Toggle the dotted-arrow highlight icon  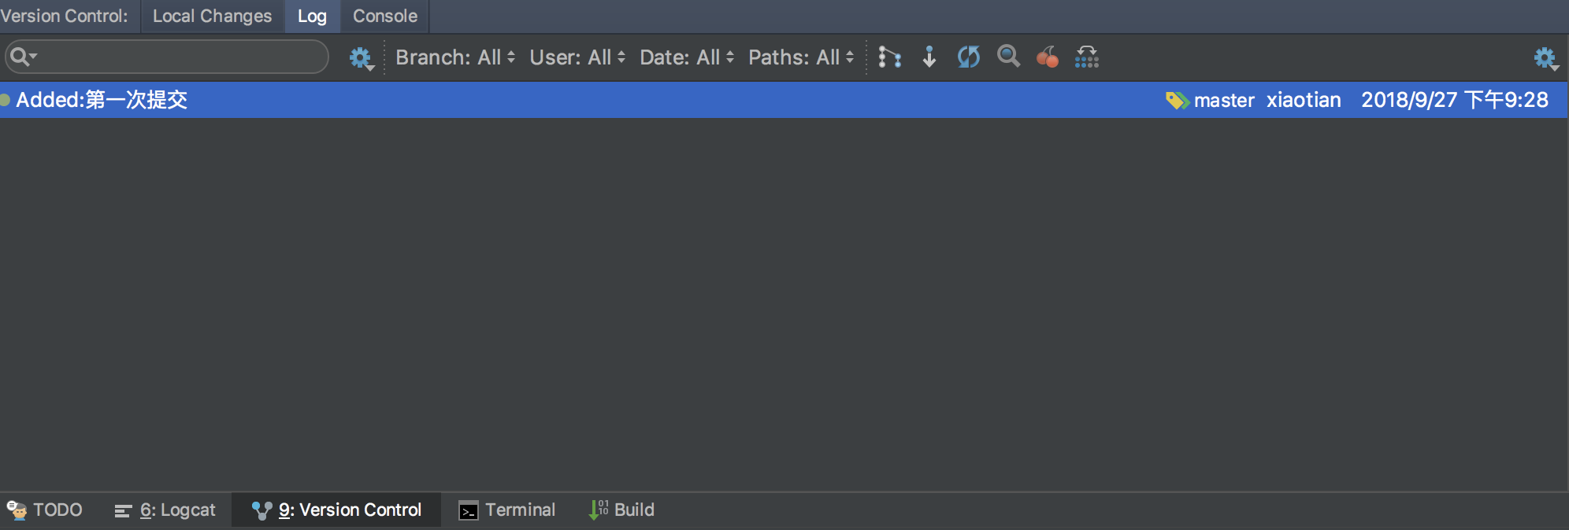click(x=1087, y=57)
